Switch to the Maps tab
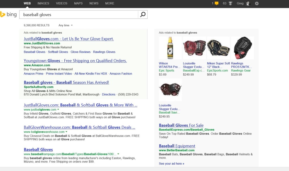Image resolution: width=289 pixels, height=171 pixels. 78,3
